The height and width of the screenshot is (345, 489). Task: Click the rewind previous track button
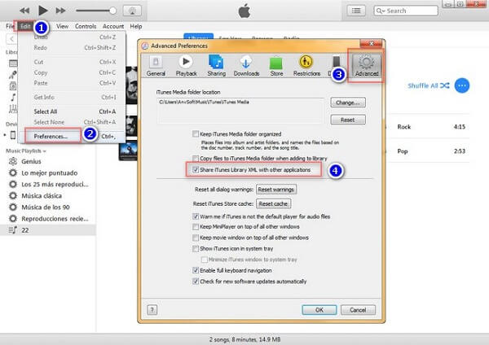(x=24, y=11)
